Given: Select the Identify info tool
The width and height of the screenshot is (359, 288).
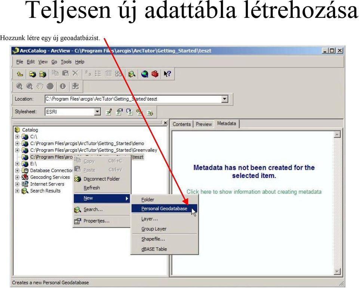Looking at the screenshot, I should pyautogui.click(x=63, y=86).
